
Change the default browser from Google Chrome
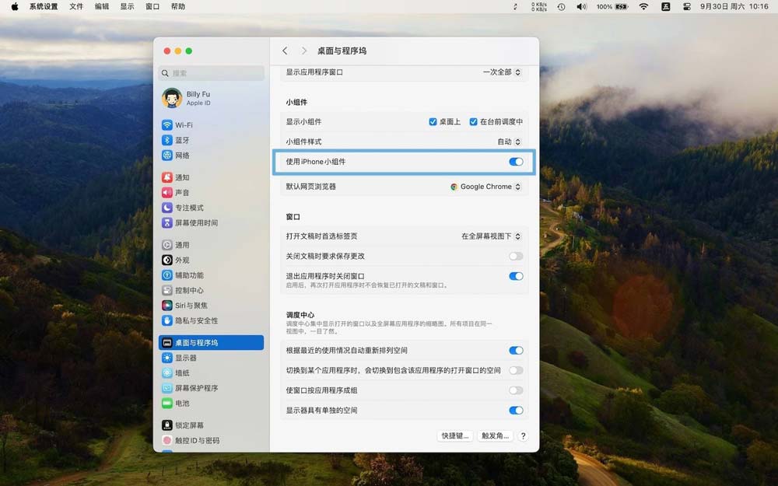pos(485,187)
